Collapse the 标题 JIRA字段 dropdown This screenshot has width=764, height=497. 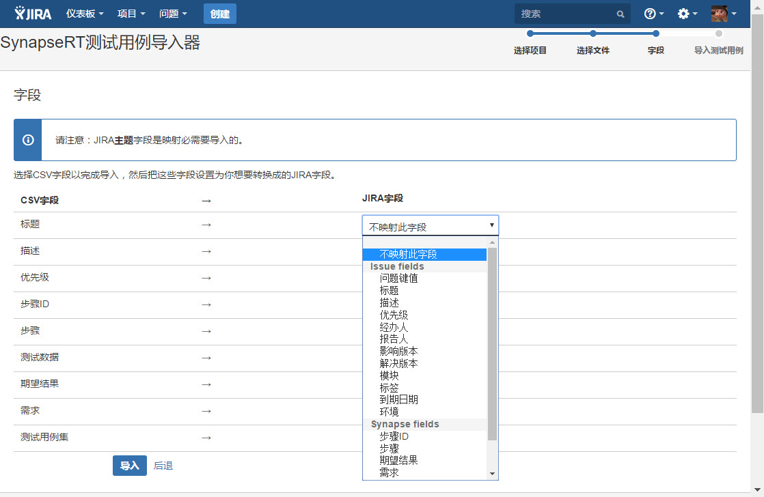coord(431,225)
